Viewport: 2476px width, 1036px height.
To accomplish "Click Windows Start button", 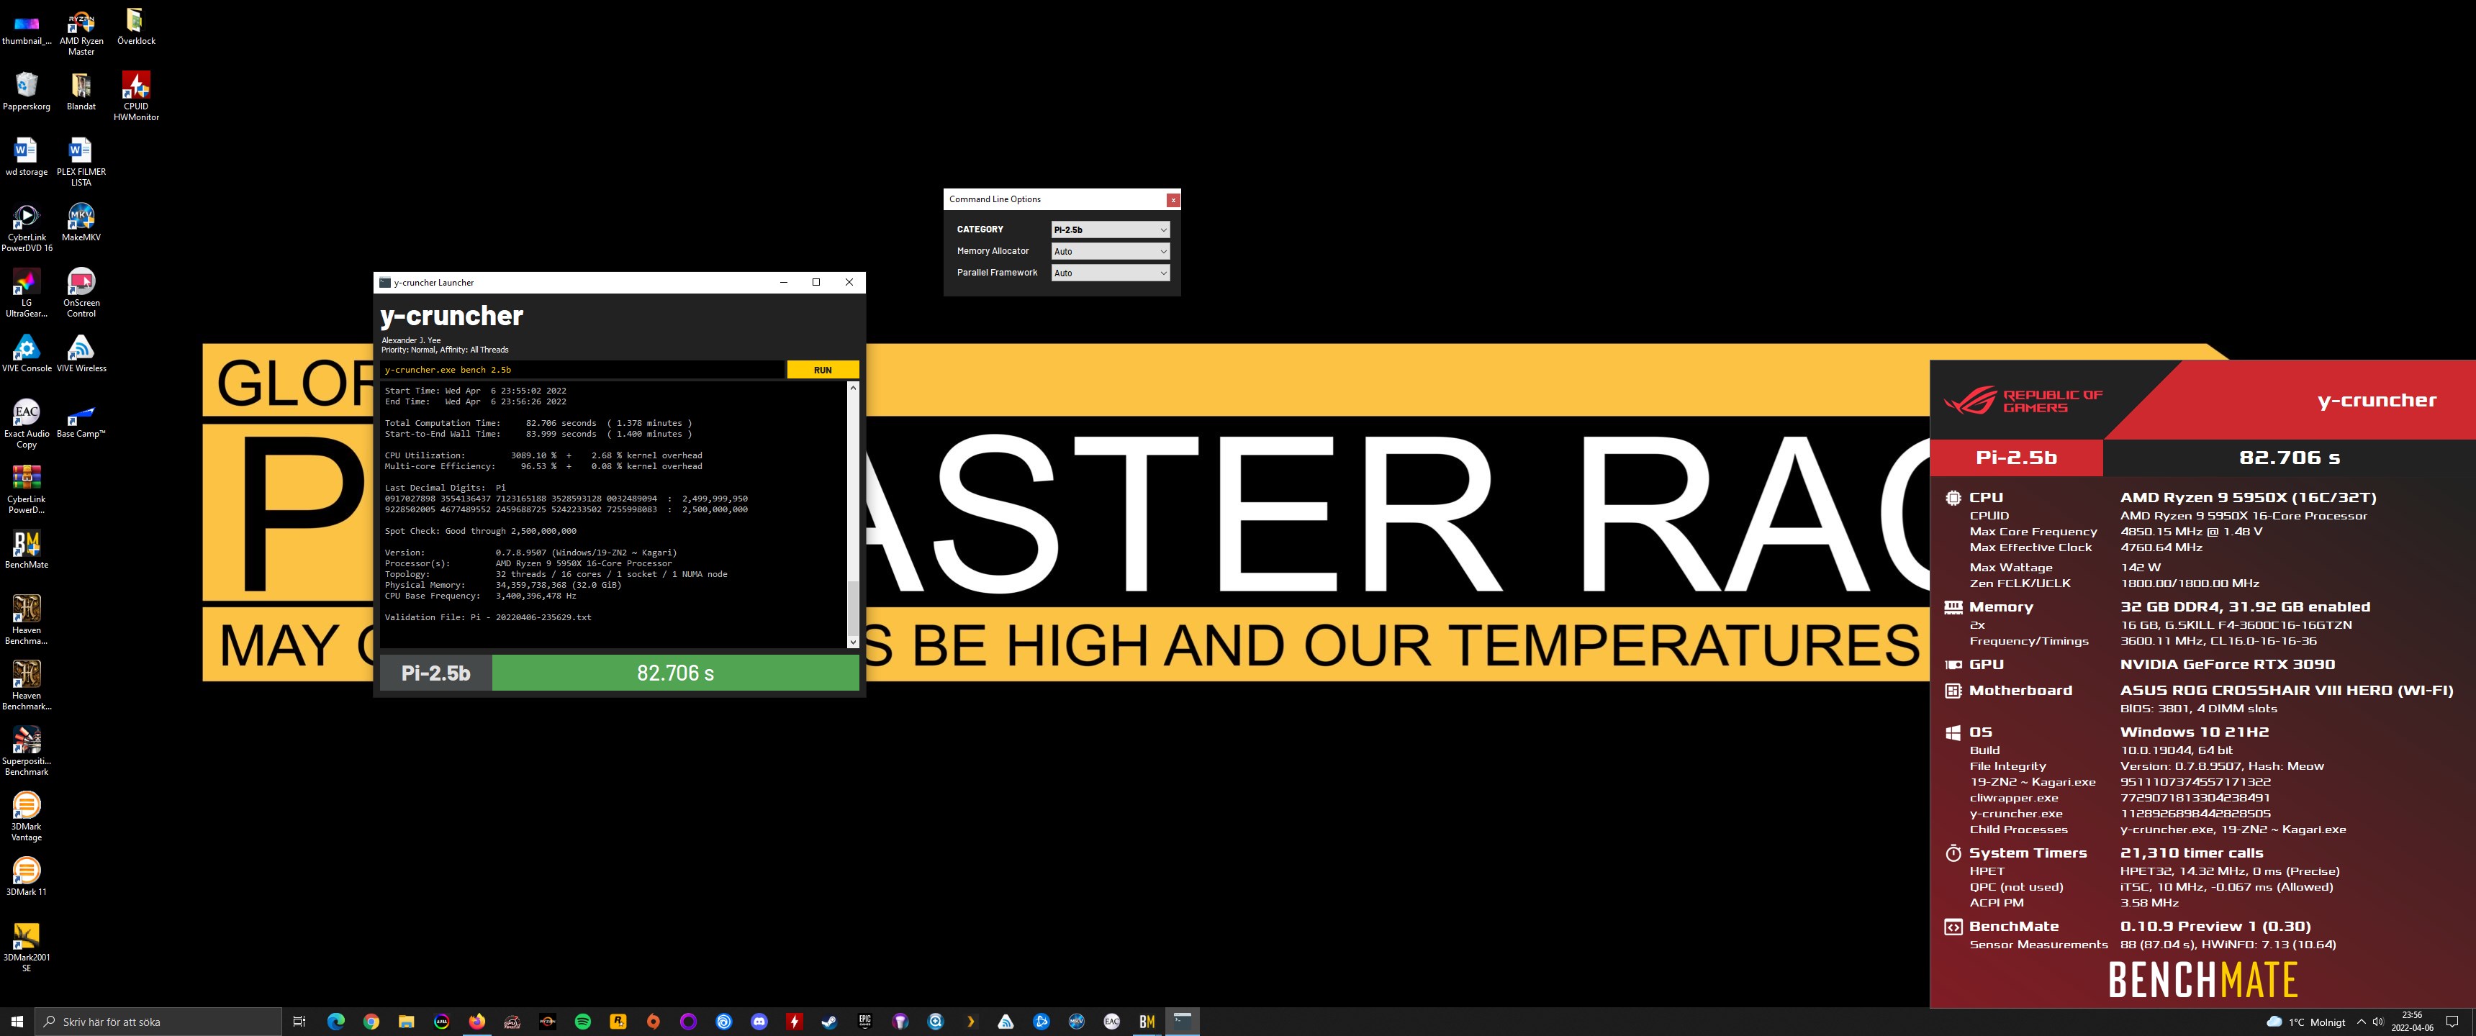I will (x=17, y=1022).
